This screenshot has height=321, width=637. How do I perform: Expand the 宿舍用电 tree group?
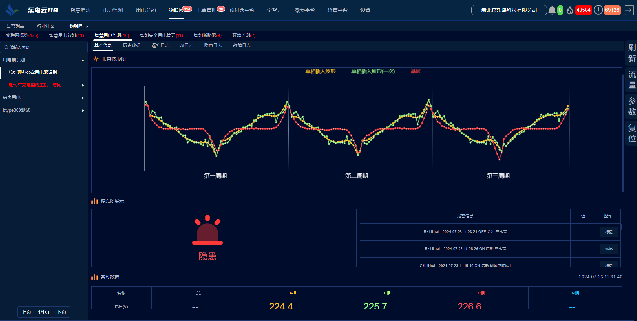(83, 98)
